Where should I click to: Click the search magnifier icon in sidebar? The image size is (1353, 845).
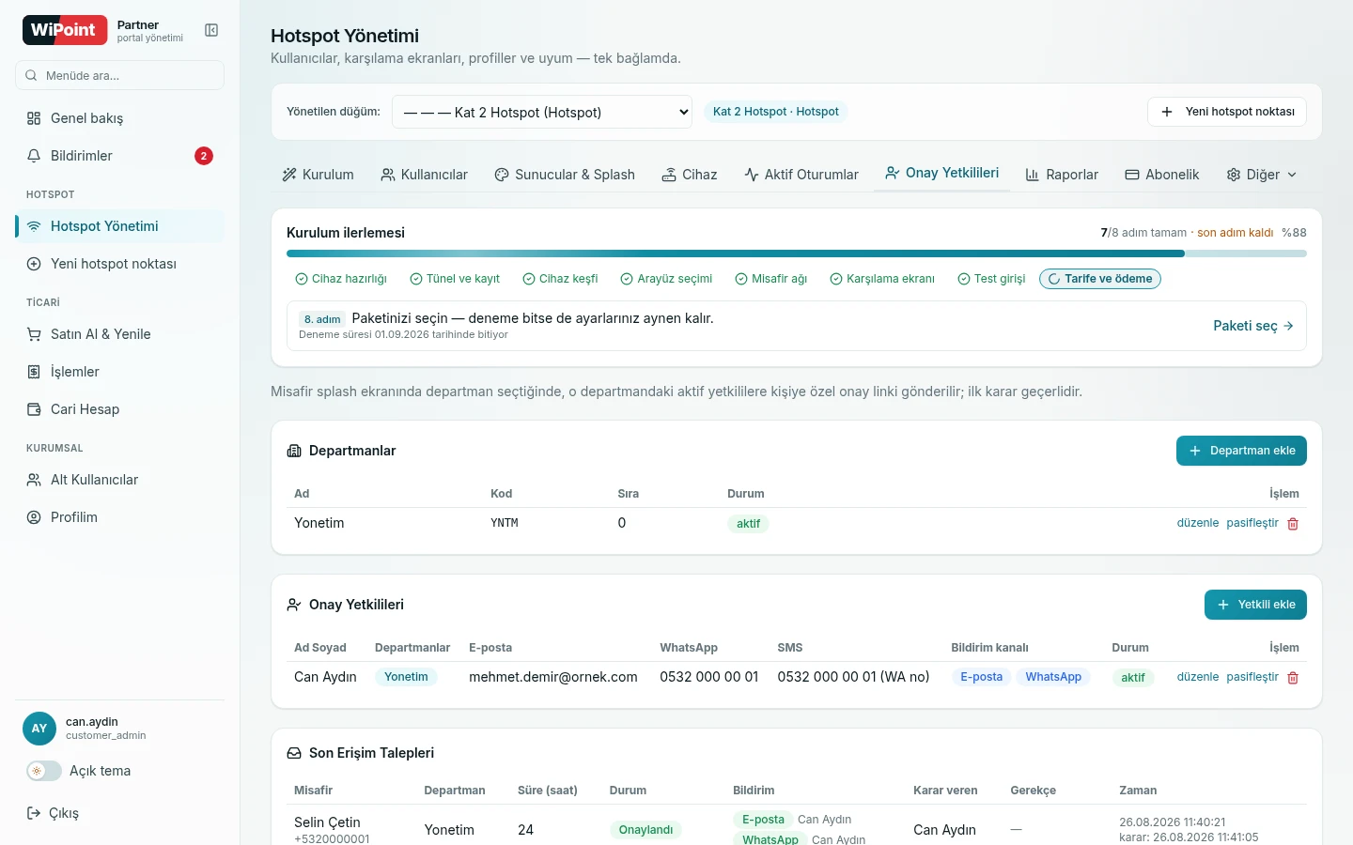coord(32,75)
